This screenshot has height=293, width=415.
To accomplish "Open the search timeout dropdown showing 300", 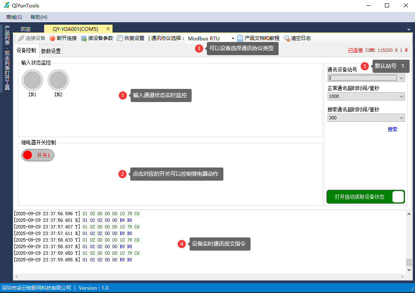I will [402, 118].
